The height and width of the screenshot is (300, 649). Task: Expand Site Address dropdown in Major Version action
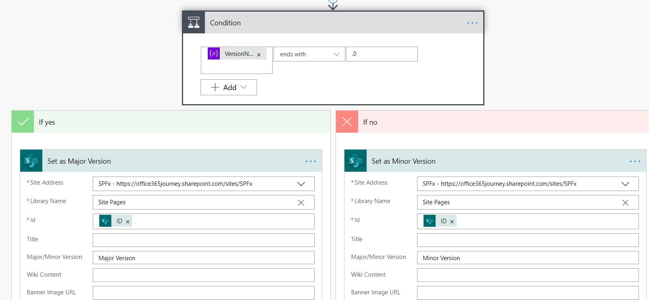click(x=301, y=184)
